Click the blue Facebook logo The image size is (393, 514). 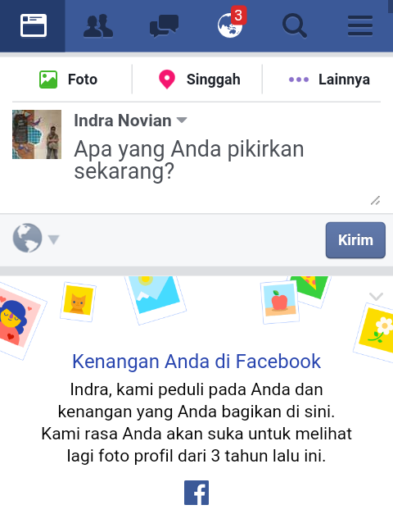tap(196, 493)
